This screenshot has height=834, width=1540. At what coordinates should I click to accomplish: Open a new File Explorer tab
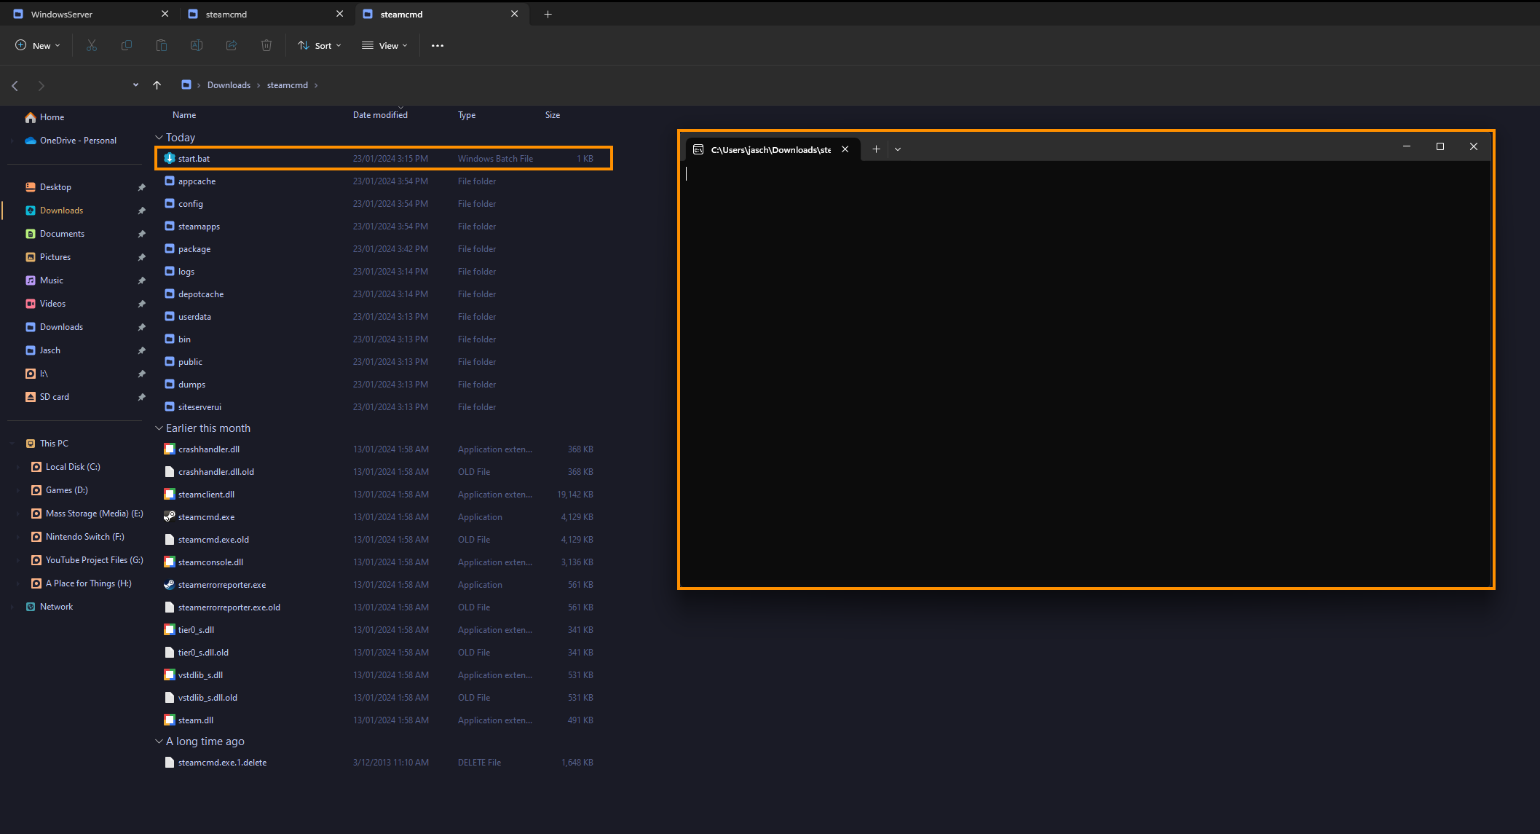click(x=548, y=14)
